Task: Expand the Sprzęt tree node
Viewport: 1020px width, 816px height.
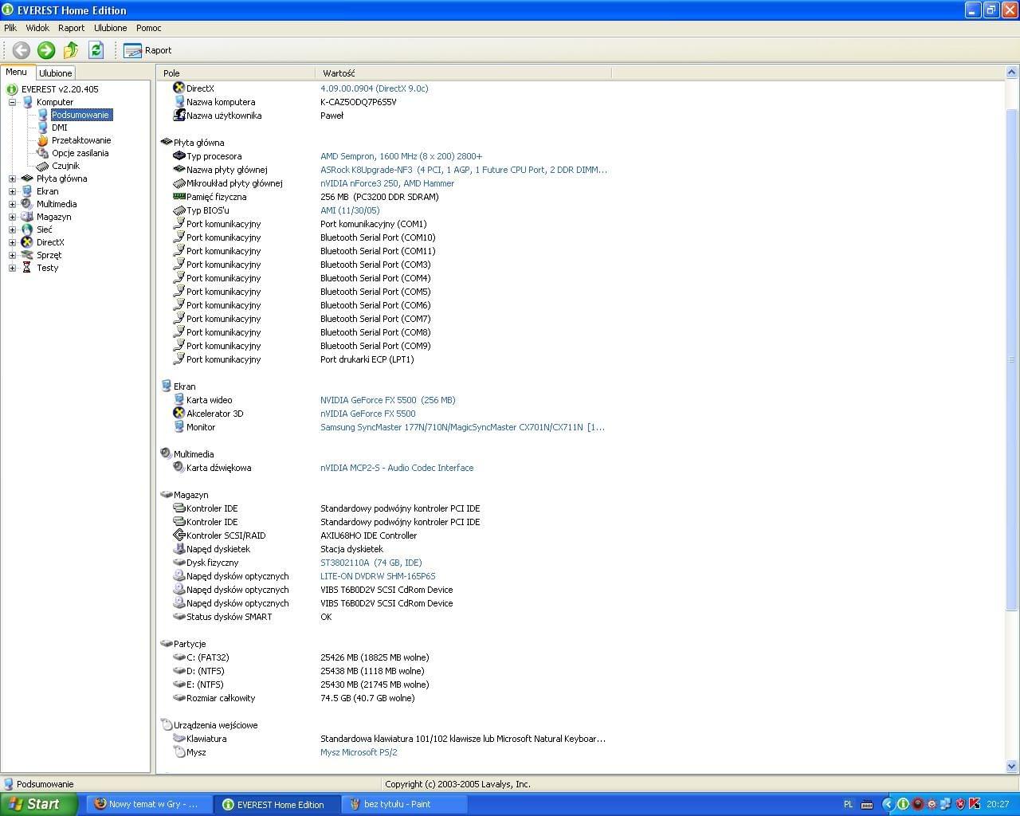Action: point(12,255)
